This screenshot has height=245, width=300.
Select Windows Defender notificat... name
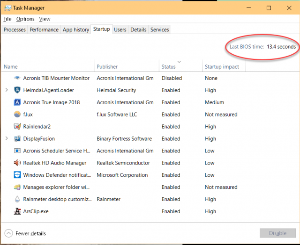click(57, 175)
